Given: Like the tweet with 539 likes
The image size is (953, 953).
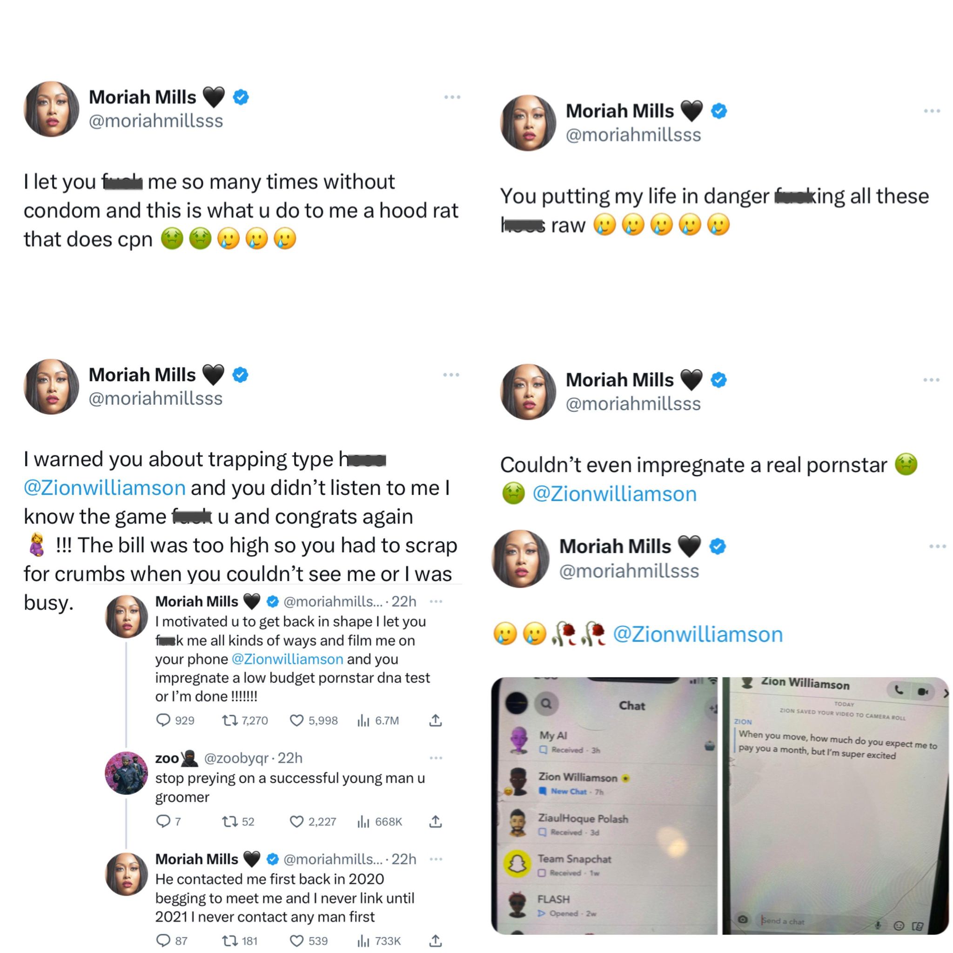Looking at the screenshot, I should click(x=296, y=940).
